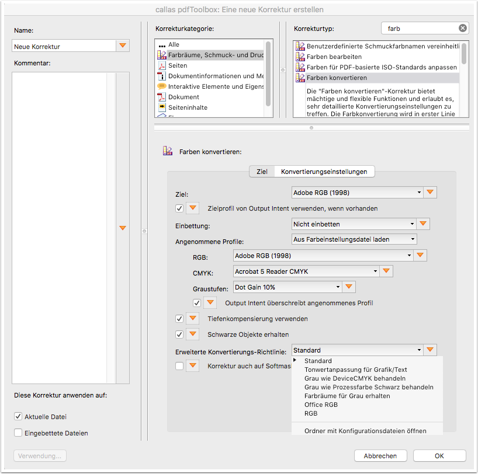Screen dimensions: 478x474
Task: Select Farben bearbeiten in Korrekturtyp list
Action: [376, 57]
